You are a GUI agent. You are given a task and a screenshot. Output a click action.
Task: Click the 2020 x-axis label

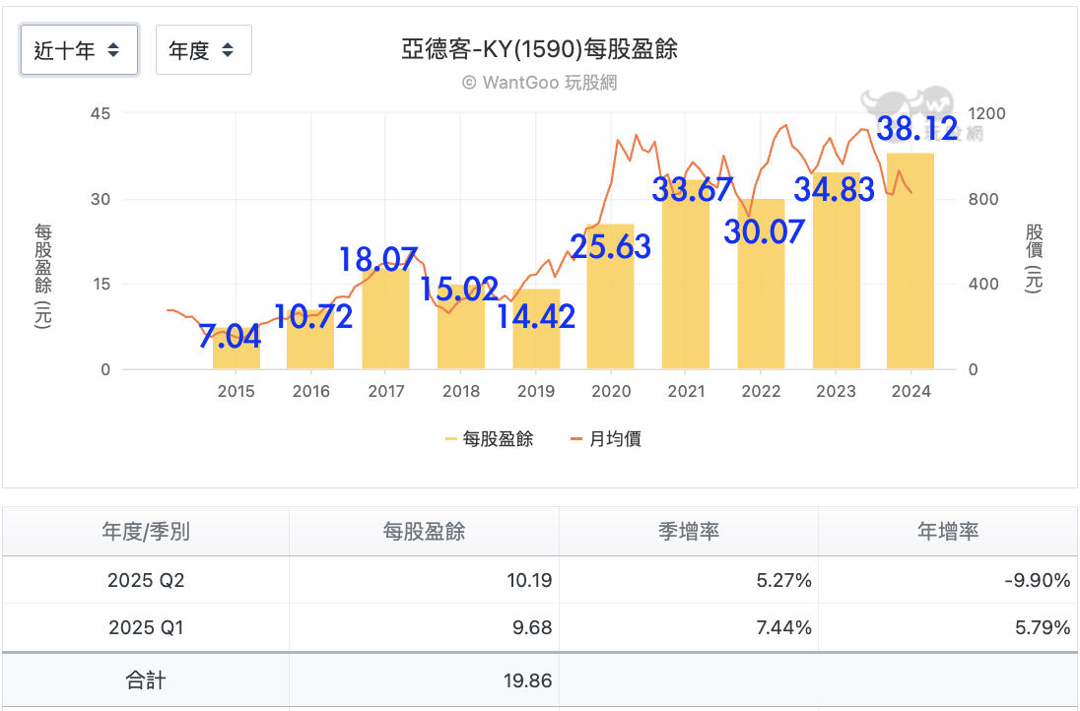point(611,392)
